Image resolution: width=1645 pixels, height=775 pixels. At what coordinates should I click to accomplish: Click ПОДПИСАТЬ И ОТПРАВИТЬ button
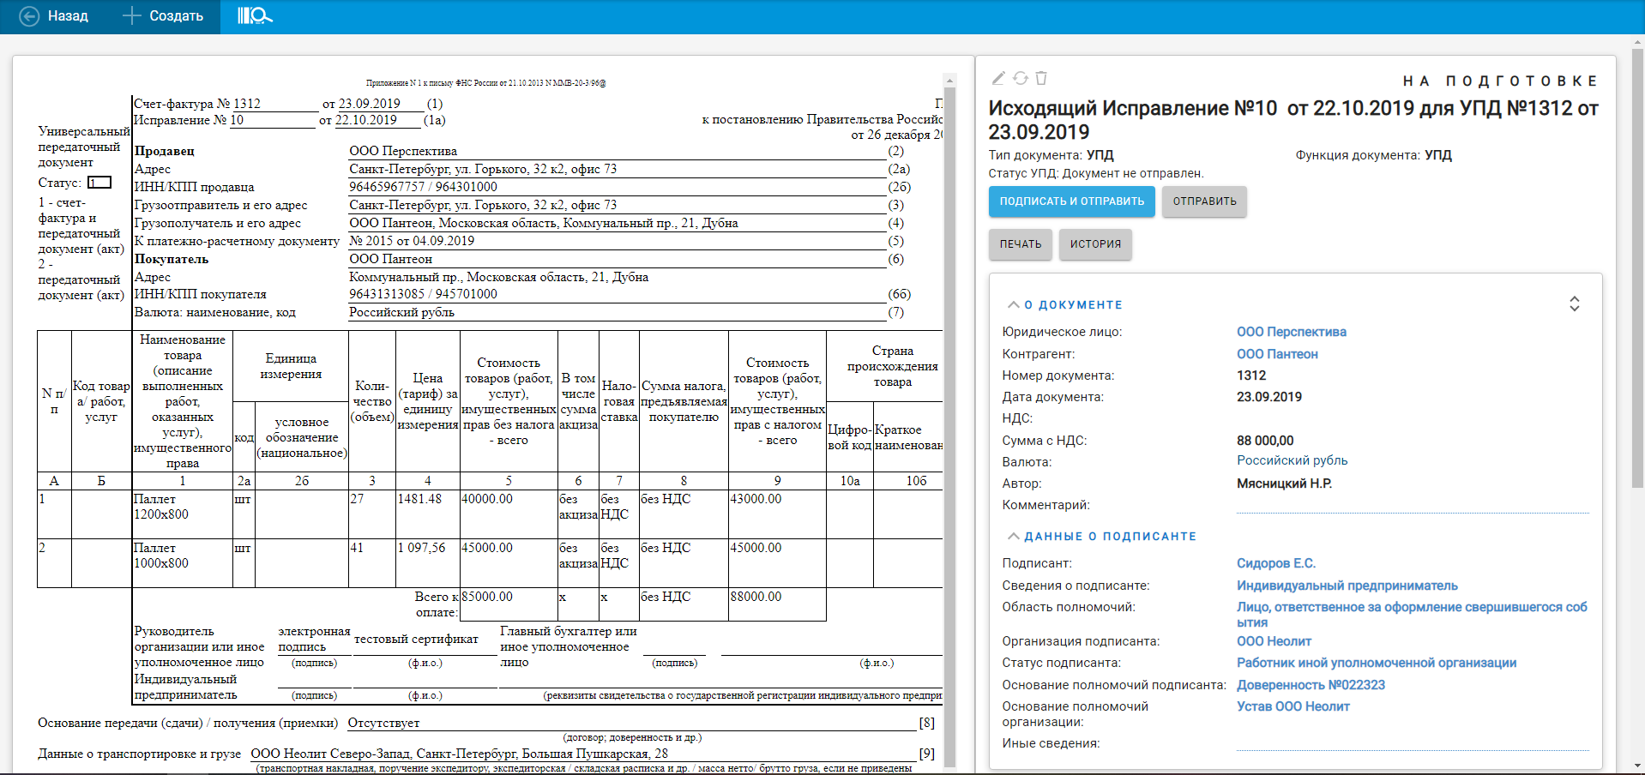click(1072, 201)
